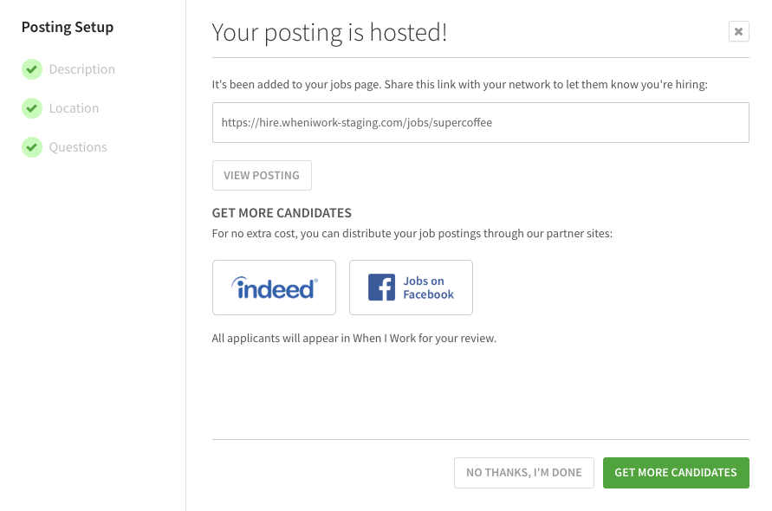This screenshot has height=511, width=772.
Task: Close the hosted posting dialog
Action: click(738, 31)
